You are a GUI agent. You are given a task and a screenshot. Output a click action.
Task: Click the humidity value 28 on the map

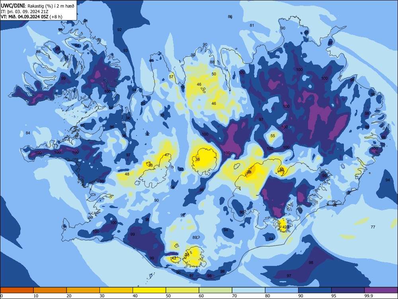[x=249, y=172]
